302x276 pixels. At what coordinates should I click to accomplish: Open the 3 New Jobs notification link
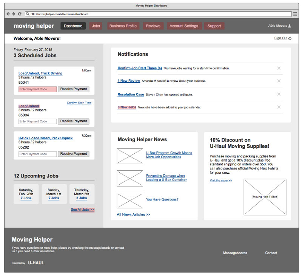click(127, 107)
